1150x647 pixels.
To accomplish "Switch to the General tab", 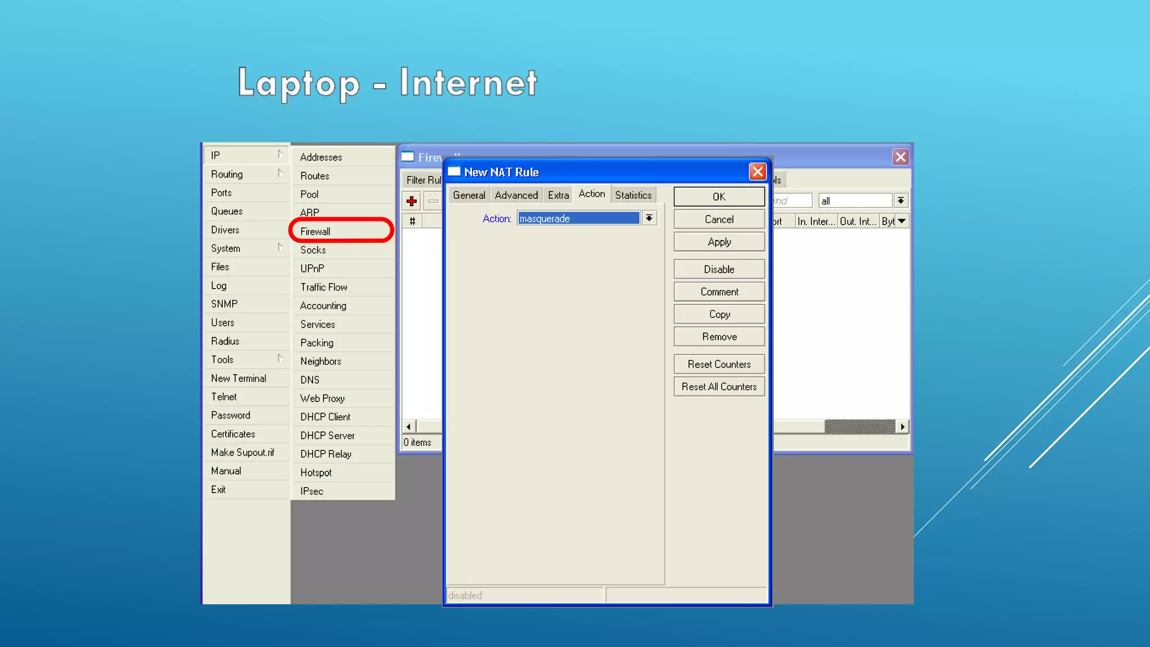I will click(x=469, y=195).
